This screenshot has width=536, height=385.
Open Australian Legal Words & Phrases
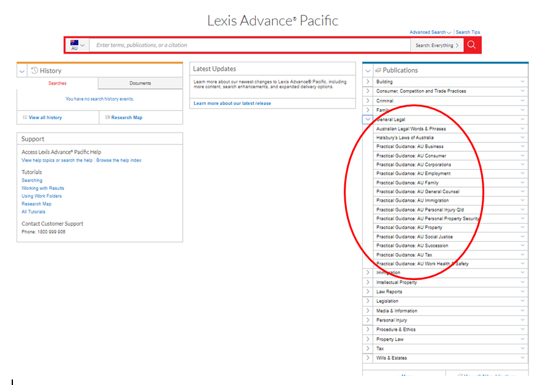411,129
